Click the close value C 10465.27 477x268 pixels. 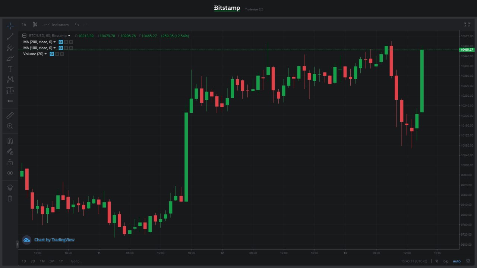pos(148,36)
